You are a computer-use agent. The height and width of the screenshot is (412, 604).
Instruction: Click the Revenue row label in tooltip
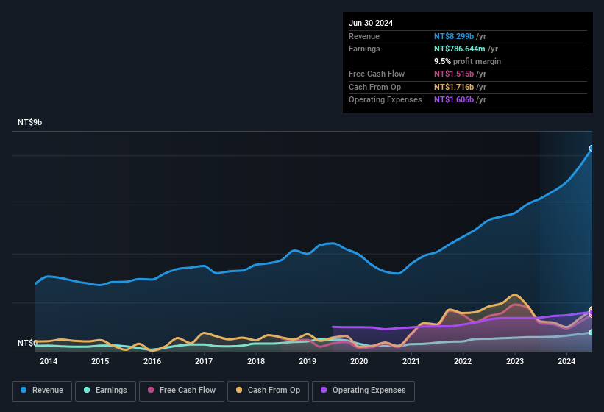point(364,36)
